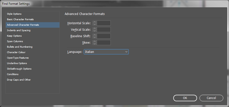Viewport: 229px width, 107px height.
Task: Increase Vertical Scale with up arrow
Action: click(94, 28)
